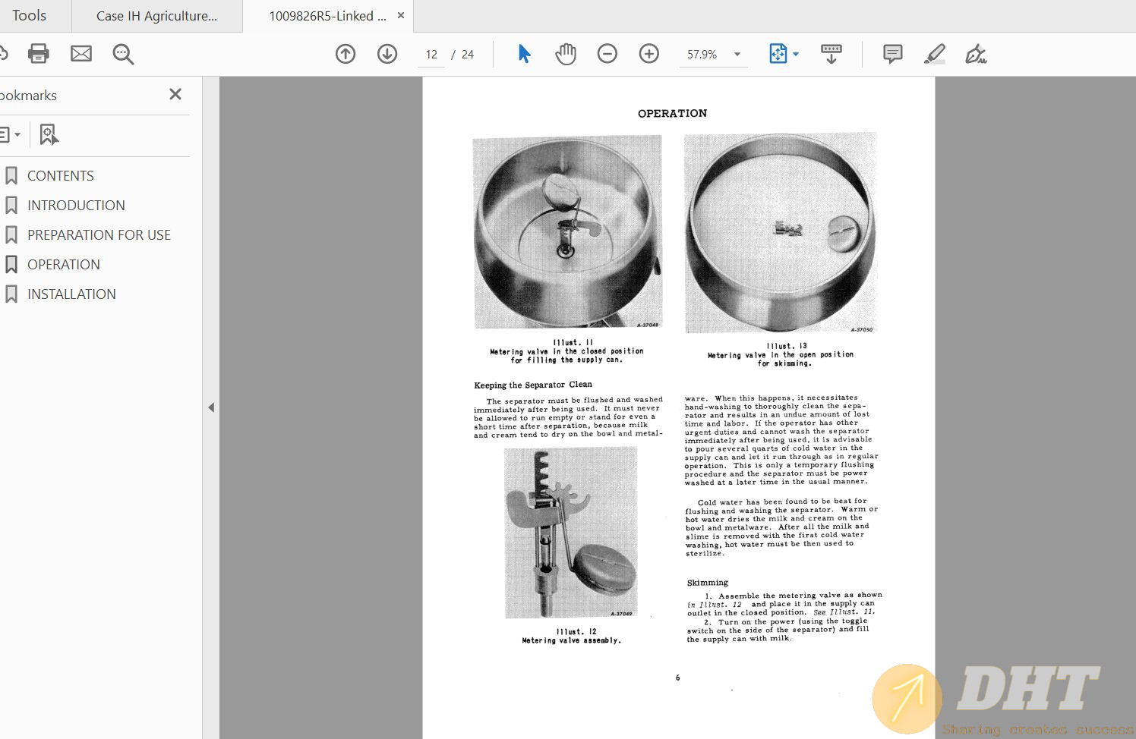The width and height of the screenshot is (1136, 739).
Task: Open the sign document pen tool
Action: pos(976,54)
